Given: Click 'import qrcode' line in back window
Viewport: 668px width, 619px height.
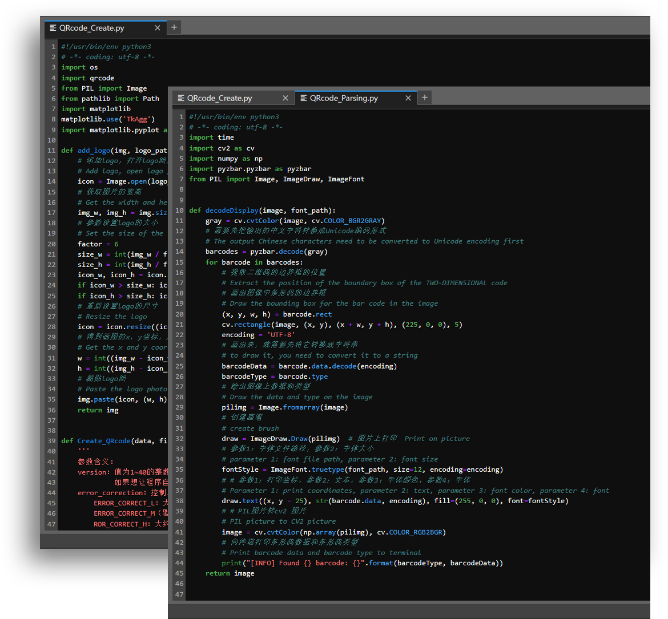Looking at the screenshot, I should tap(88, 78).
